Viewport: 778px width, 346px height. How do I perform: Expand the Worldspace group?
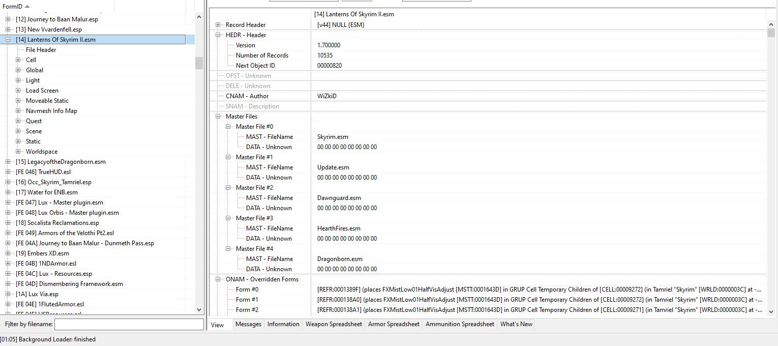[x=18, y=152]
